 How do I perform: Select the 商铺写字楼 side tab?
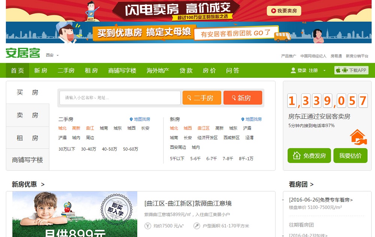(x=27, y=160)
